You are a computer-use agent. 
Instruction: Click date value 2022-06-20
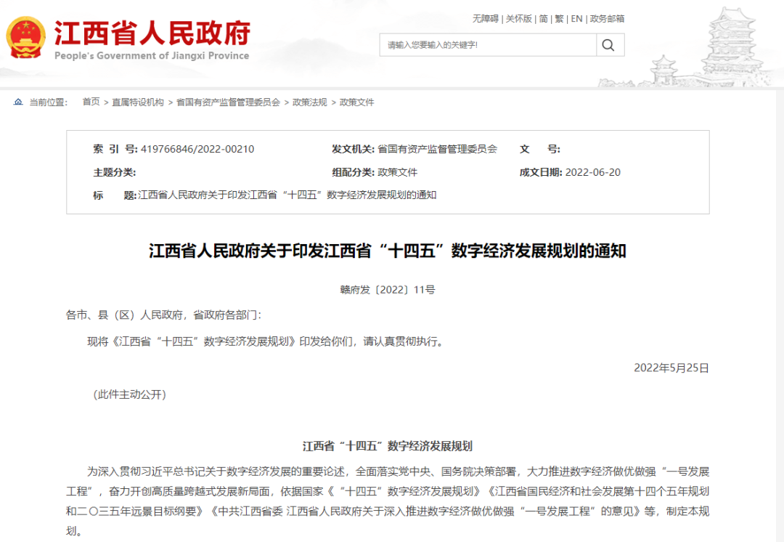[x=592, y=172]
